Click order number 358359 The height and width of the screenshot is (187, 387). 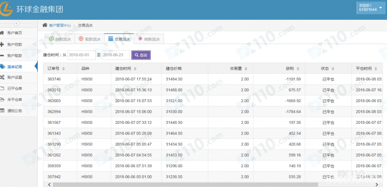point(54,166)
